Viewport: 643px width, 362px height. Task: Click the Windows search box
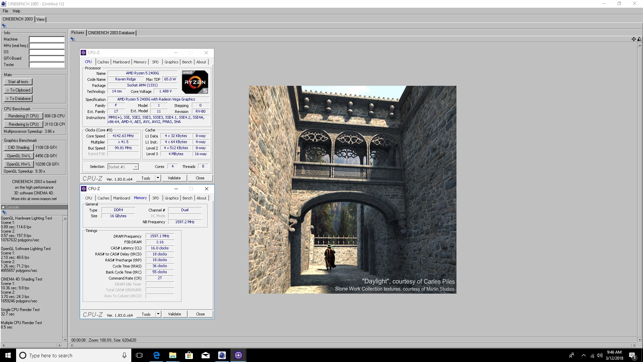click(x=73, y=355)
